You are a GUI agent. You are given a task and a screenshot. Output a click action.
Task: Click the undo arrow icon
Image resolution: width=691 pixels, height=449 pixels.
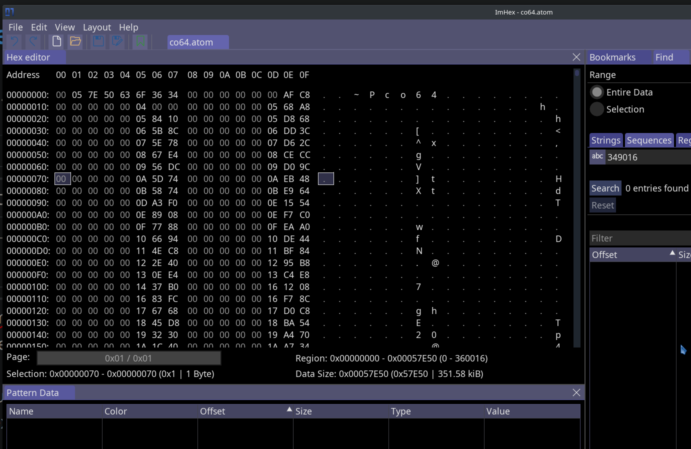click(x=14, y=41)
